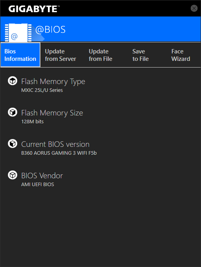Click the Current BIOS version heading
This screenshot has height=267, width=201.
pyautogui.click(x=55, y=144)
